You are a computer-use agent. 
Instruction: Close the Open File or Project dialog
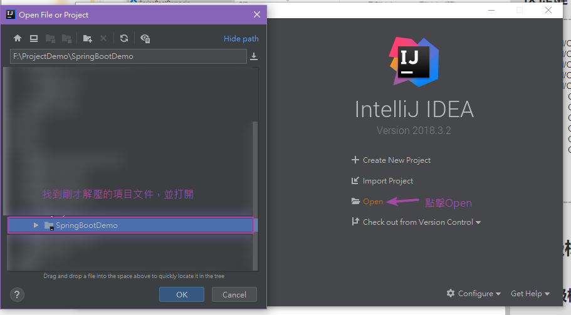tap(257, 14)
